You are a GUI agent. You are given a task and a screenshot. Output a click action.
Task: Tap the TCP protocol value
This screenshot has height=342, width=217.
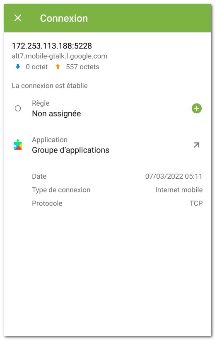(x=196, y=203)
